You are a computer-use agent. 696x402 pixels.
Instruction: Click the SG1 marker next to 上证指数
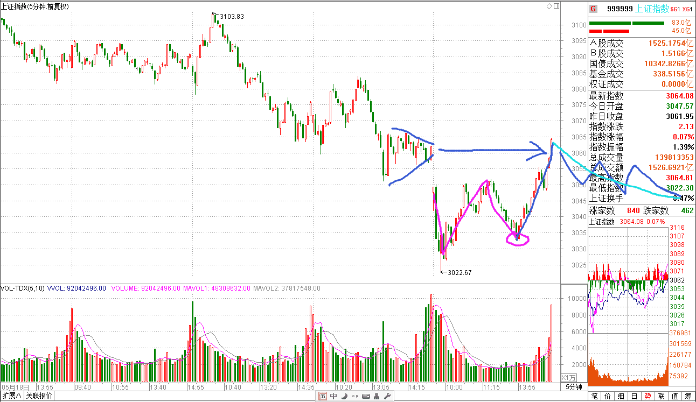click(x=675, y=9)
